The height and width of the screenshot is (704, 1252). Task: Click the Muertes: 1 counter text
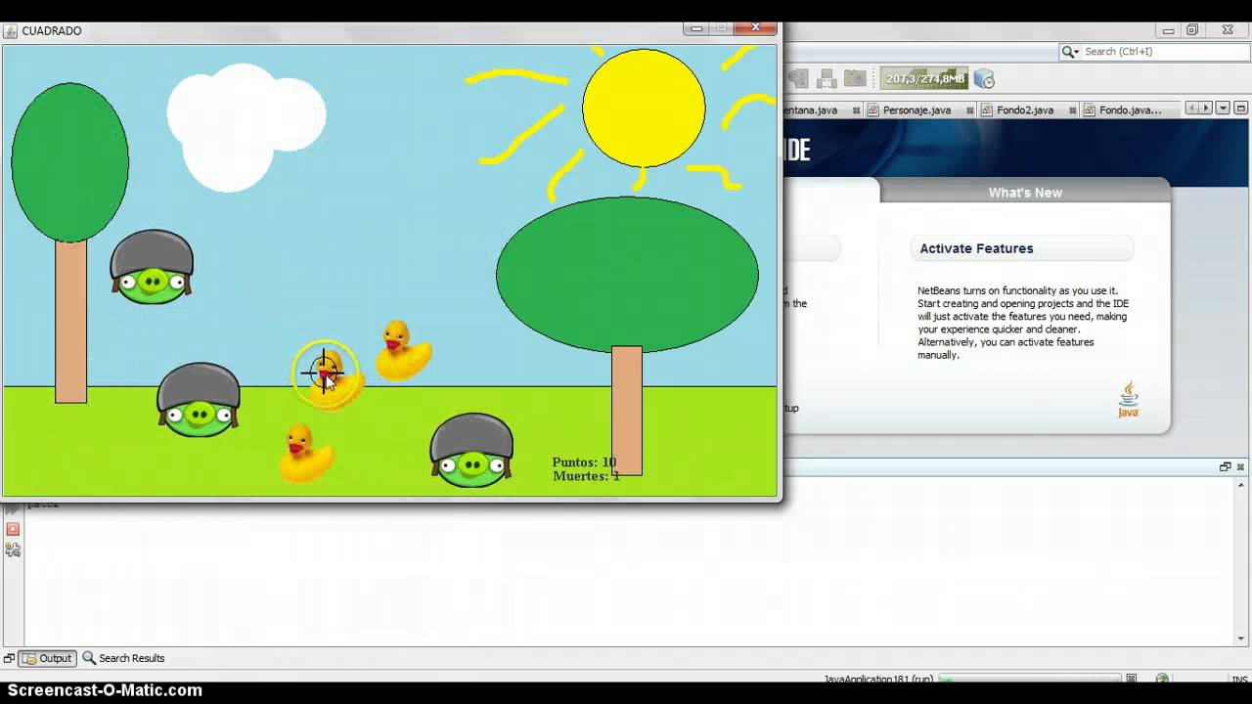[586, 476]
